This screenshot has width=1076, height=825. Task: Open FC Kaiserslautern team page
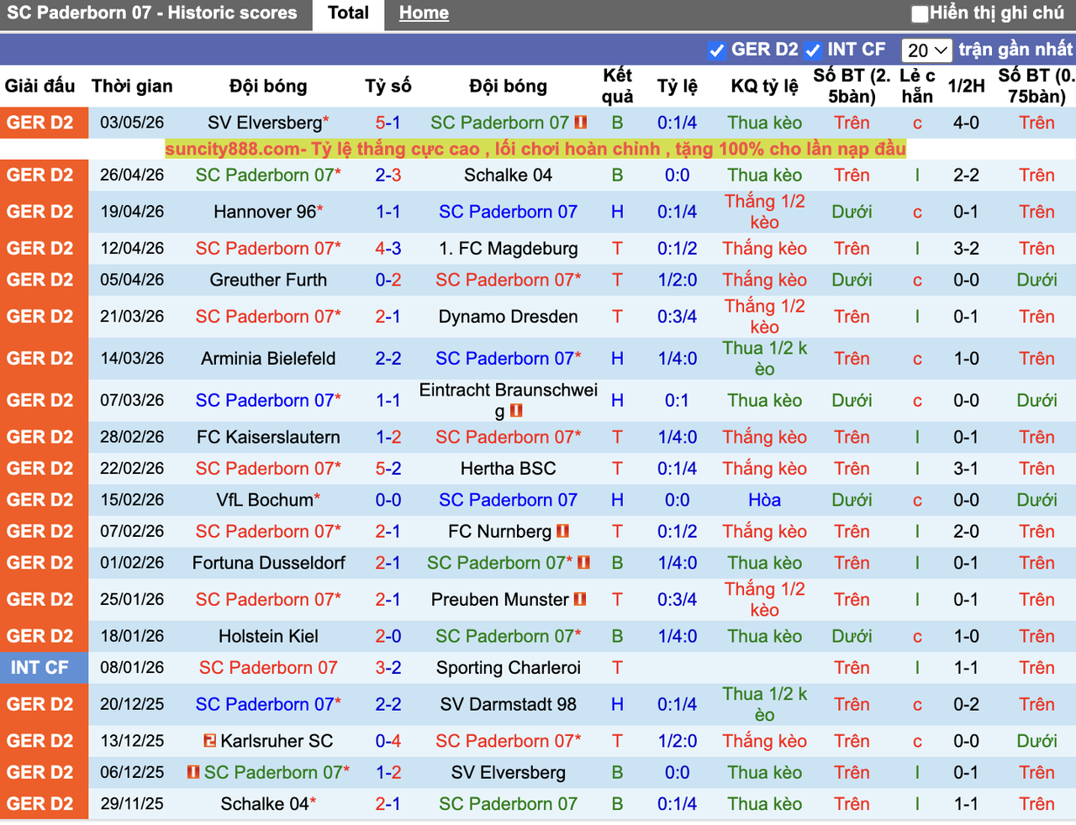coord(268,437)
